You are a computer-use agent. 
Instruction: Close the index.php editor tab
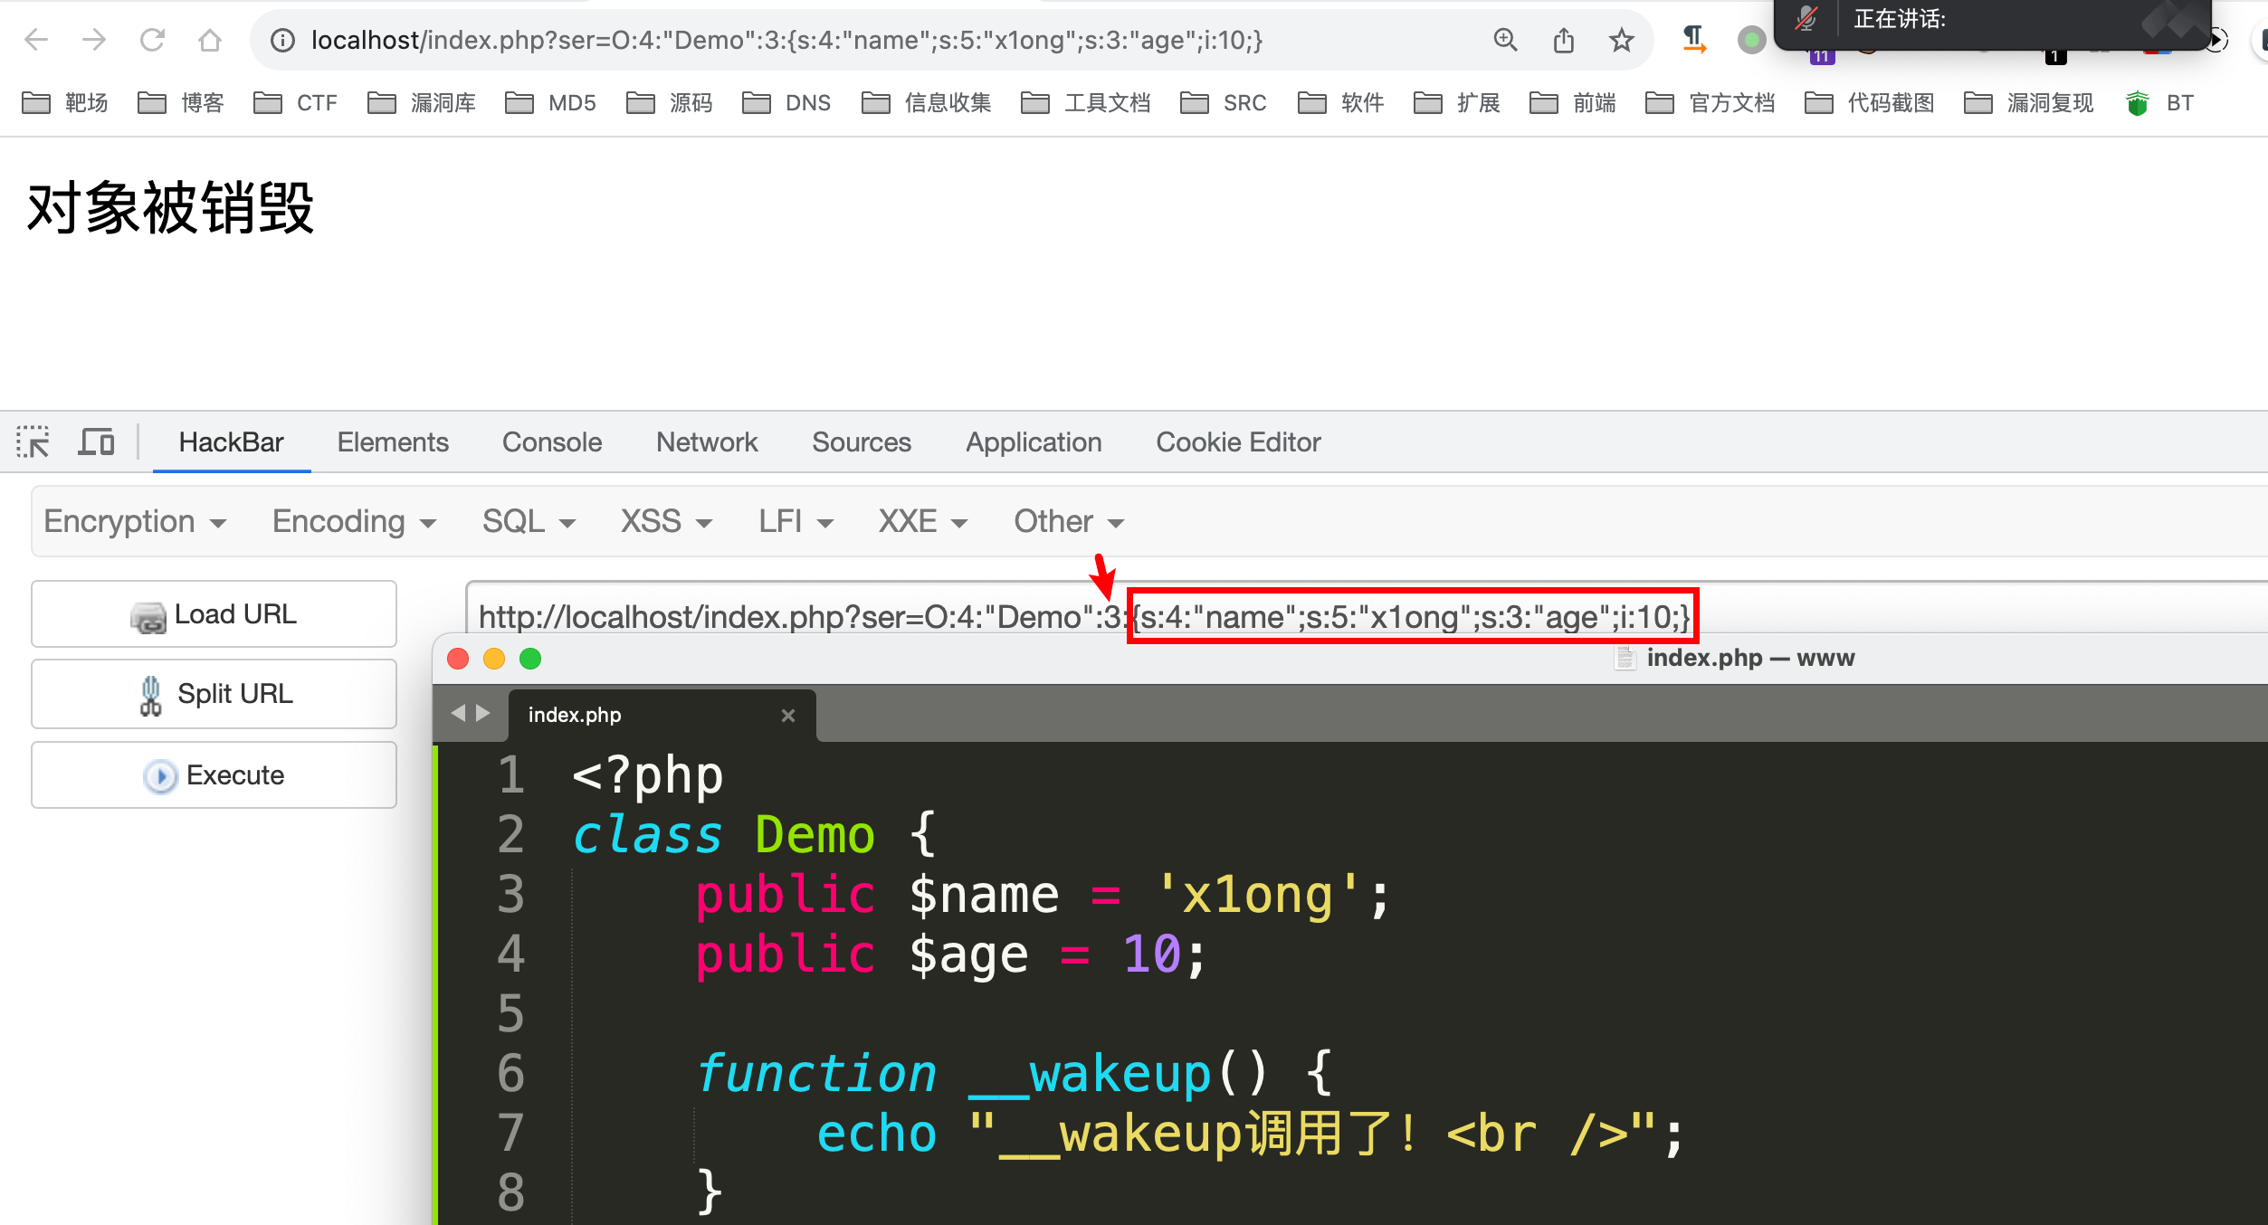(x=788, y=716)
